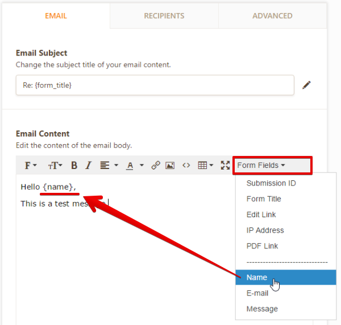
Task: Open source code view icon
Action: click(x=186, y=166)
